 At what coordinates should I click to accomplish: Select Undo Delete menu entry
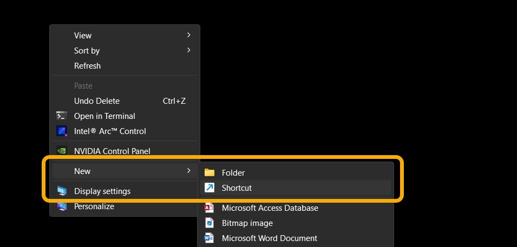tap(97, 101)
